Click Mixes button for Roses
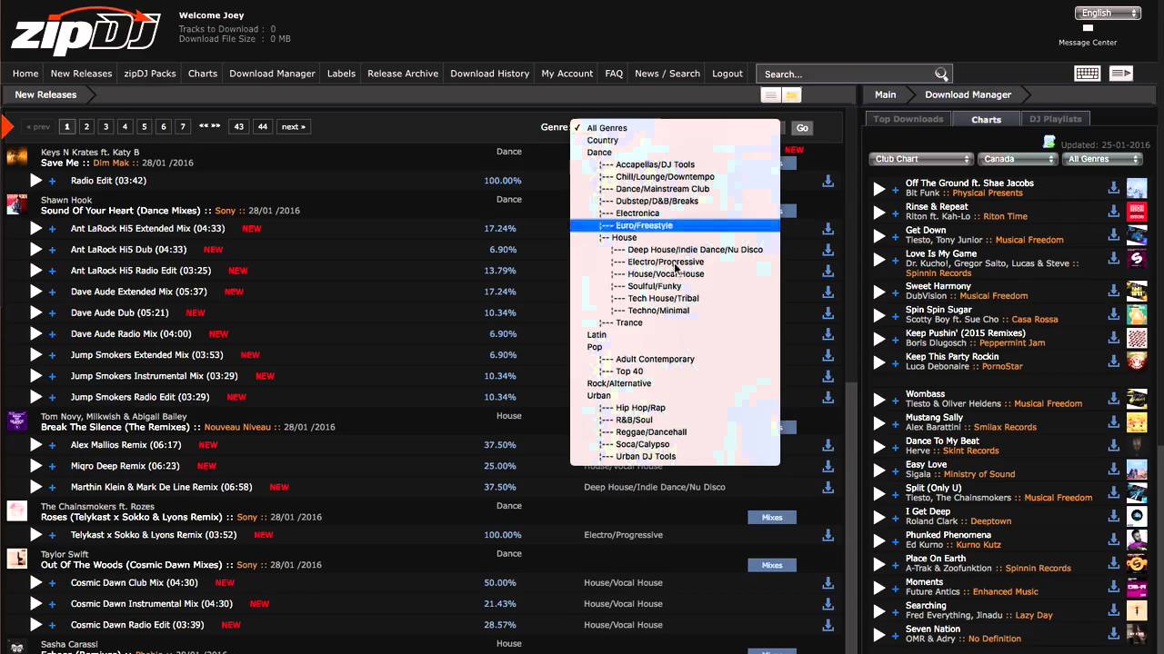Viewport: 1164px width, 654px height. (772, 517)
